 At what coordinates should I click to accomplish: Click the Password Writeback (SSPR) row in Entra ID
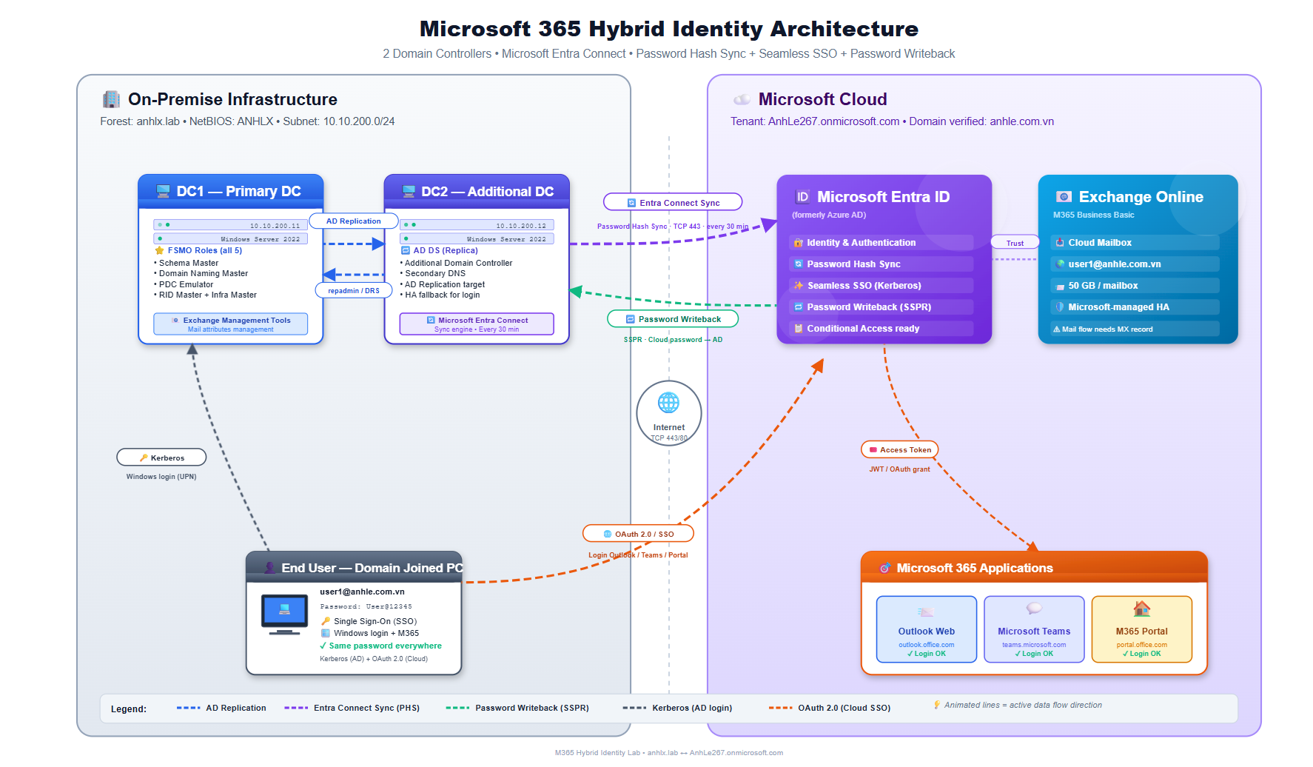click(882, 307)
